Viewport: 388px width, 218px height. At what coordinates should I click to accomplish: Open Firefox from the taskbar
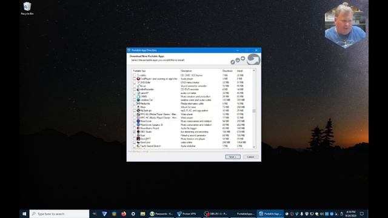tap(124, 214)
